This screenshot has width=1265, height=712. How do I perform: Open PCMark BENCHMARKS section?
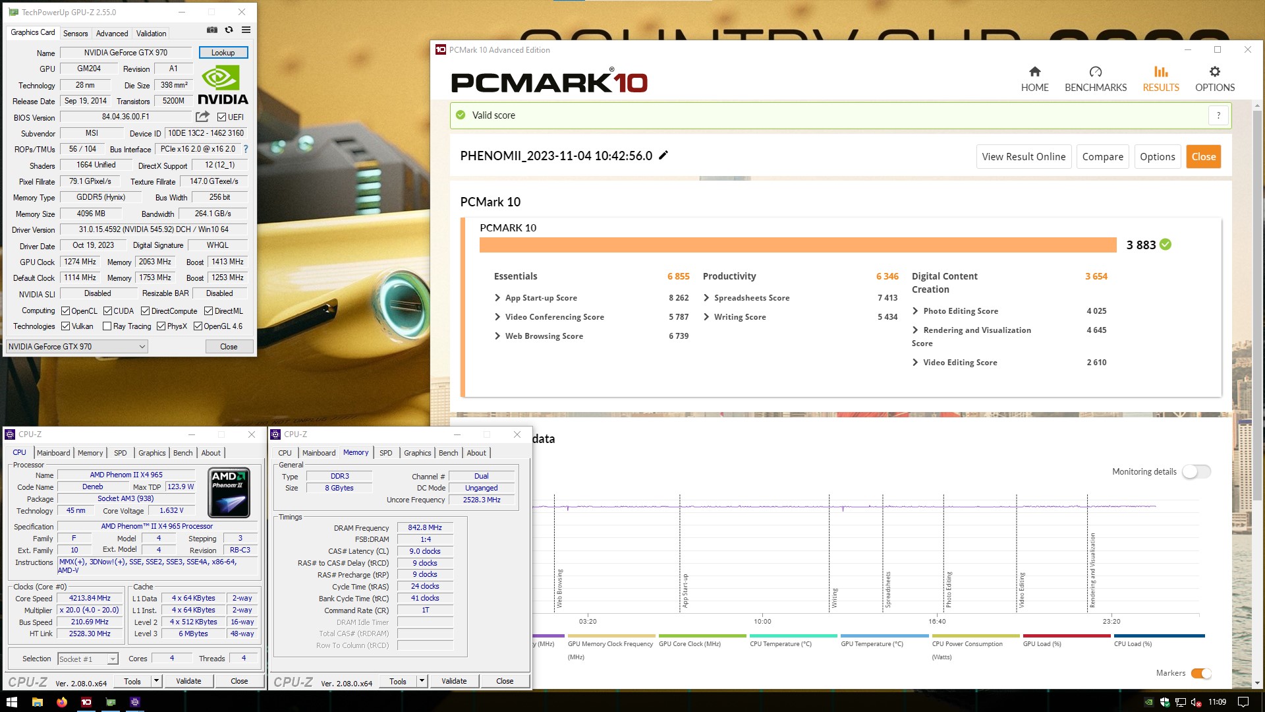(x=1096, y=79)
